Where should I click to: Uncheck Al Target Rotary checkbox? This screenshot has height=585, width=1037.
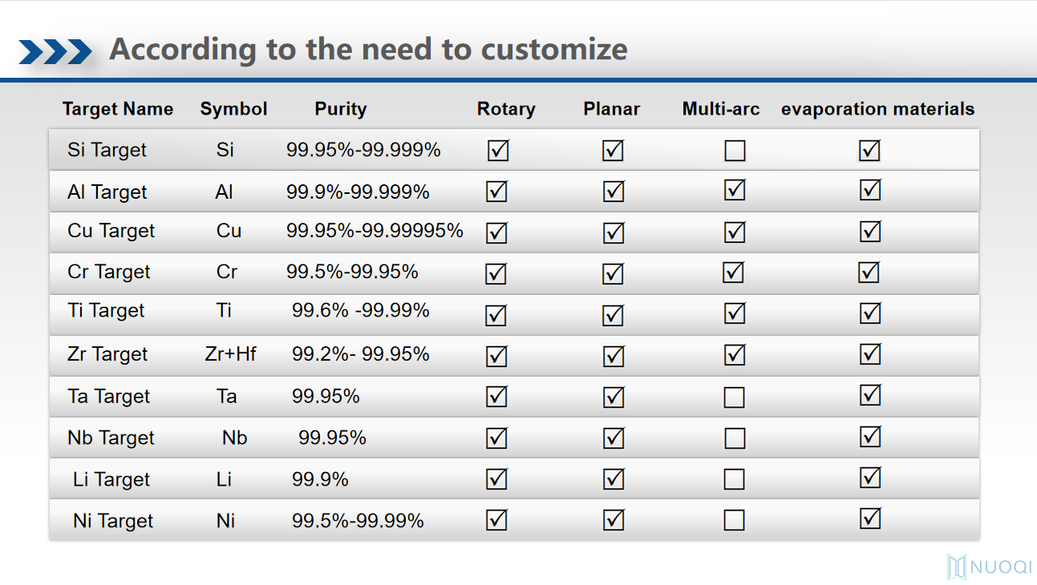[x=498, y=191]
